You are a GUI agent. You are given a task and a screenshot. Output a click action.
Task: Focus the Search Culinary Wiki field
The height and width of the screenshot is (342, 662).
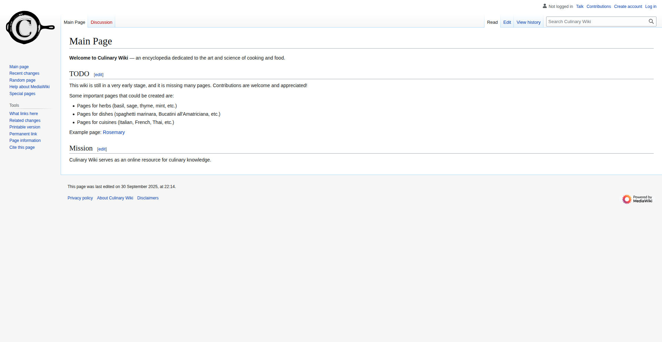click(x=597, y=22)
